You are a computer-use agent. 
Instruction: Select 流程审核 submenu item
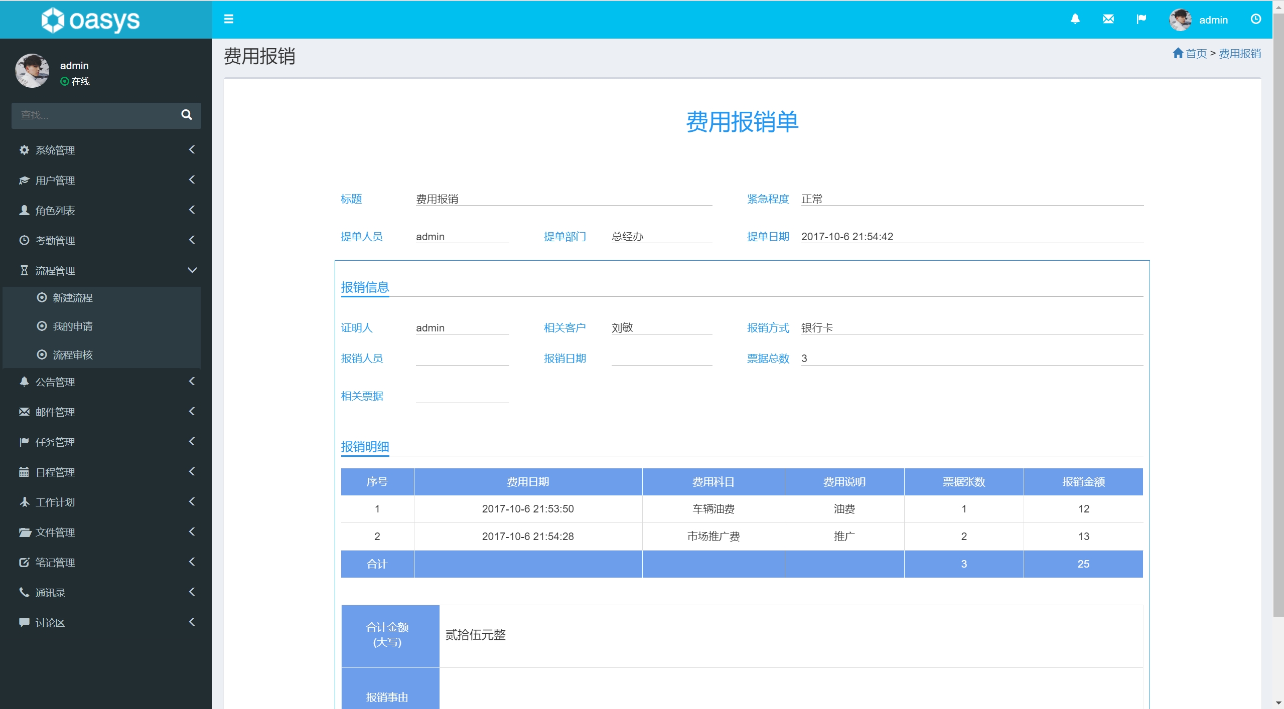[73, 355]
